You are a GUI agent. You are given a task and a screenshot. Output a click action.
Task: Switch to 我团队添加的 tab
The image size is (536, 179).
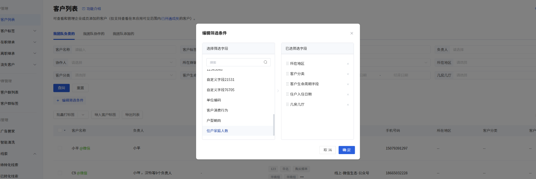point(123,34)
